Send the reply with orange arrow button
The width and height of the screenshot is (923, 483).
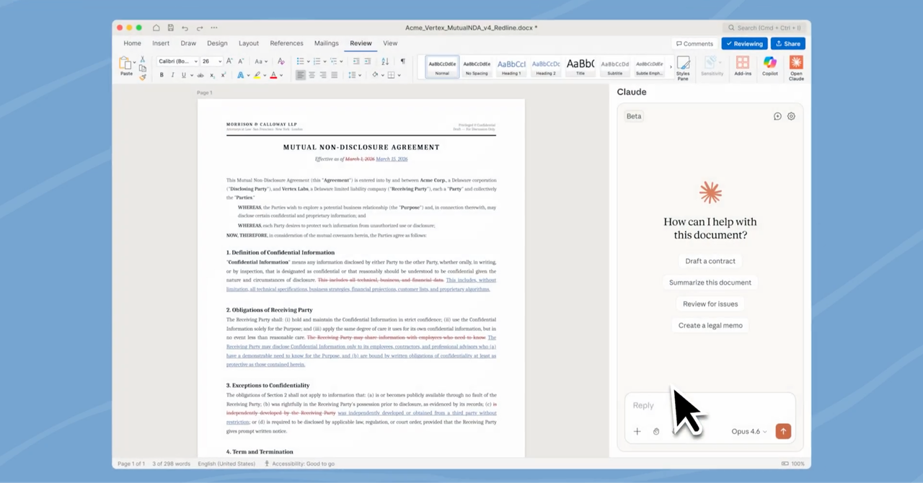[x=783, y=431]
